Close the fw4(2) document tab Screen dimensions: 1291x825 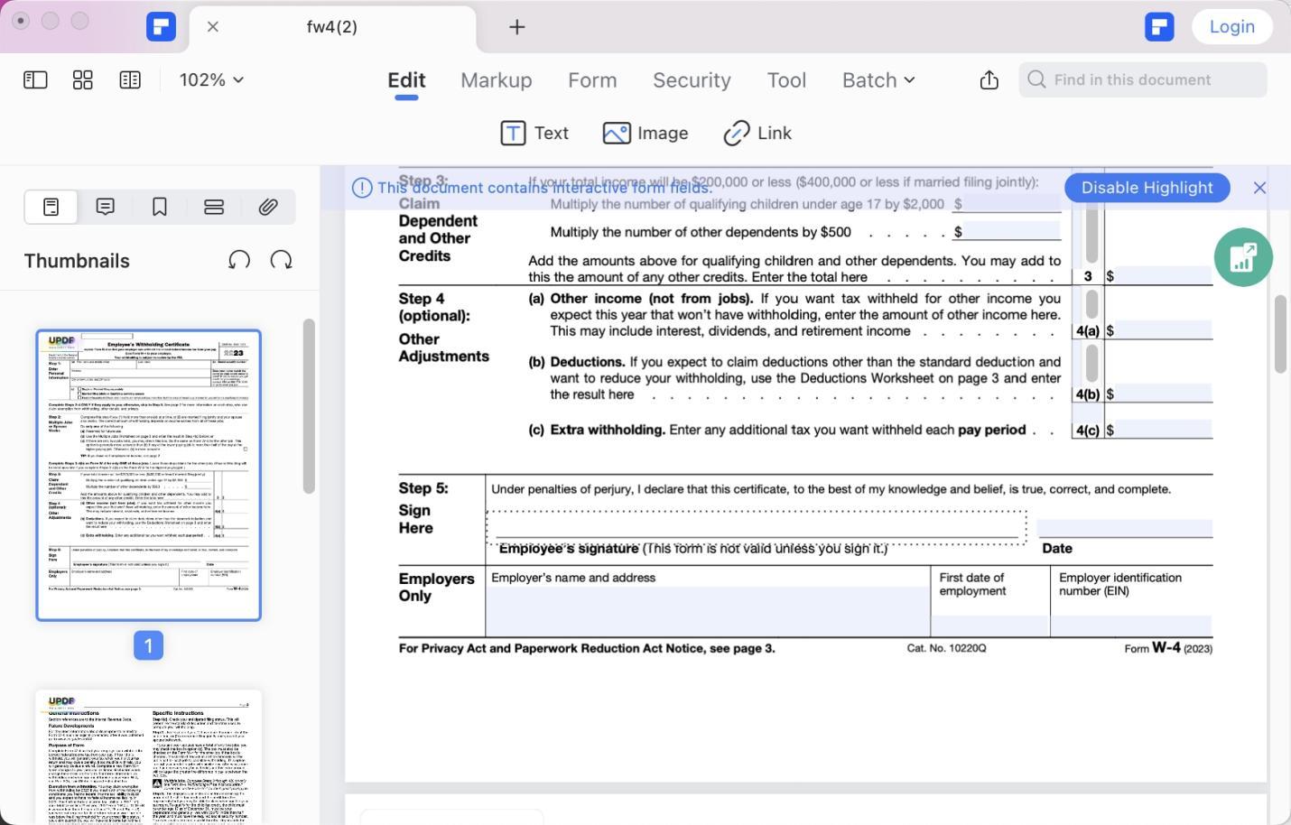[213, 27]
